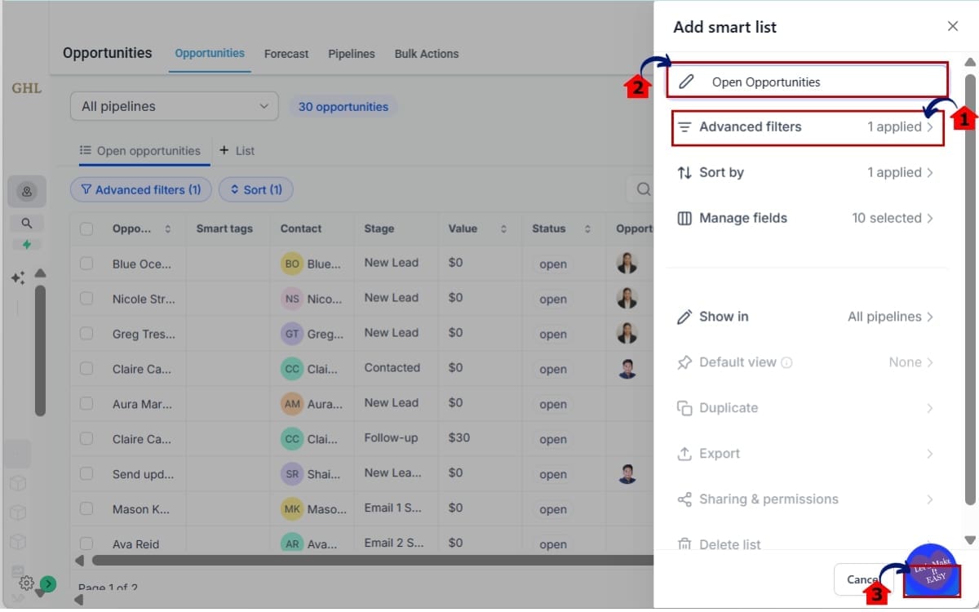The width and height of the screenshot is (979, 612).
Task: Click the GT contact avatar
Action: click(x=292, y=334)
